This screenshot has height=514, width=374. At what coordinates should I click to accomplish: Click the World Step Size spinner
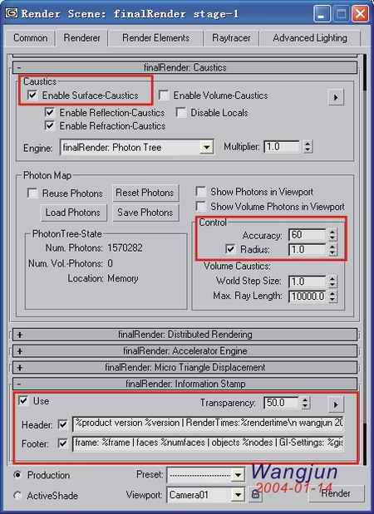tap(332, 281)
